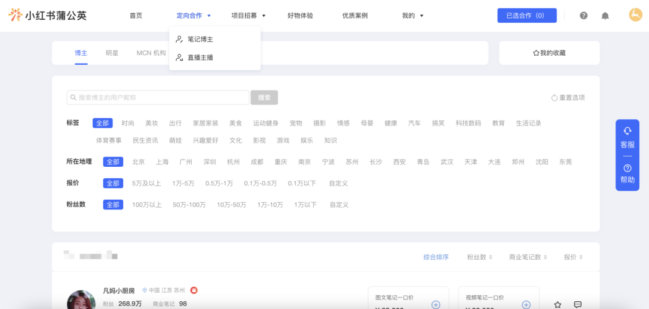
Task: Switch to the 明星 tab
Action: coord(112,53)
